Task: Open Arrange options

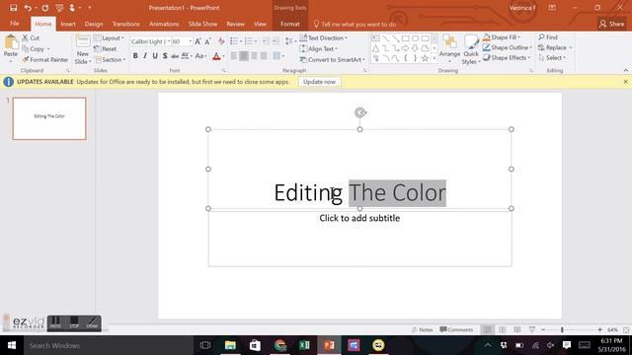Action: [449, 49]
